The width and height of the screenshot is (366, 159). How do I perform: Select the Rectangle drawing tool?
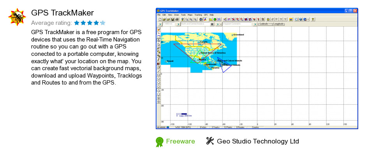(159, 75)
